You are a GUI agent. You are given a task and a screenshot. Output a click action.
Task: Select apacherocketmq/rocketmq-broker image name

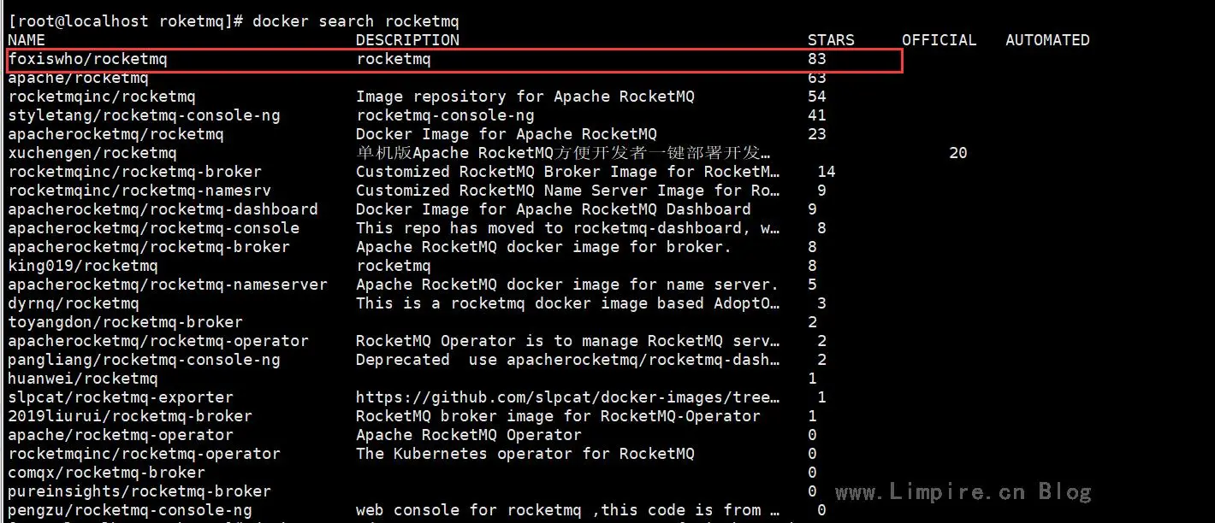coord(149,247)
